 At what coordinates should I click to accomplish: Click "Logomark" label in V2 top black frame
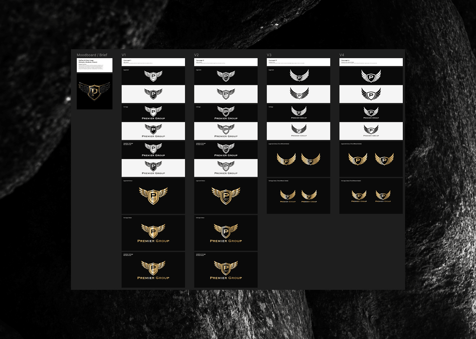pos(199,70)
